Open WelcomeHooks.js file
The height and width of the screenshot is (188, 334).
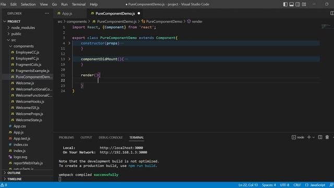point(28,102)
